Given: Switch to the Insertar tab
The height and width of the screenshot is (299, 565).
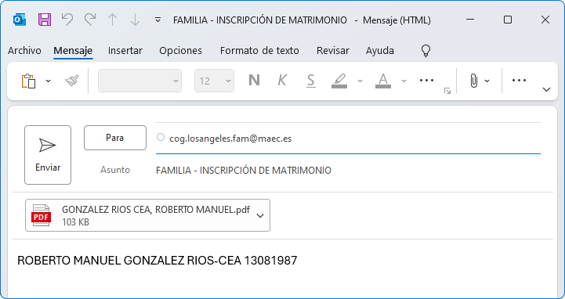Looking at the screenshot, I should (125, 50).
